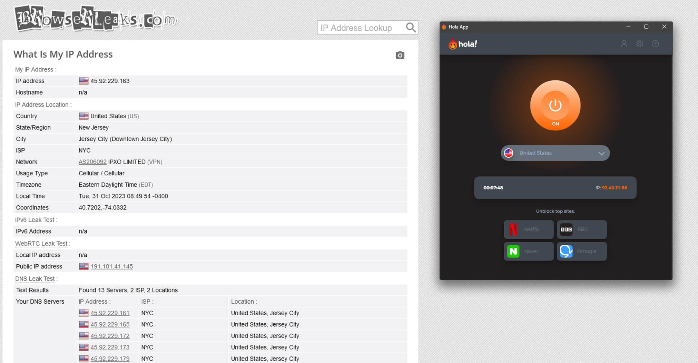Unblock Naver in Hola app

[x=529, y=251]
